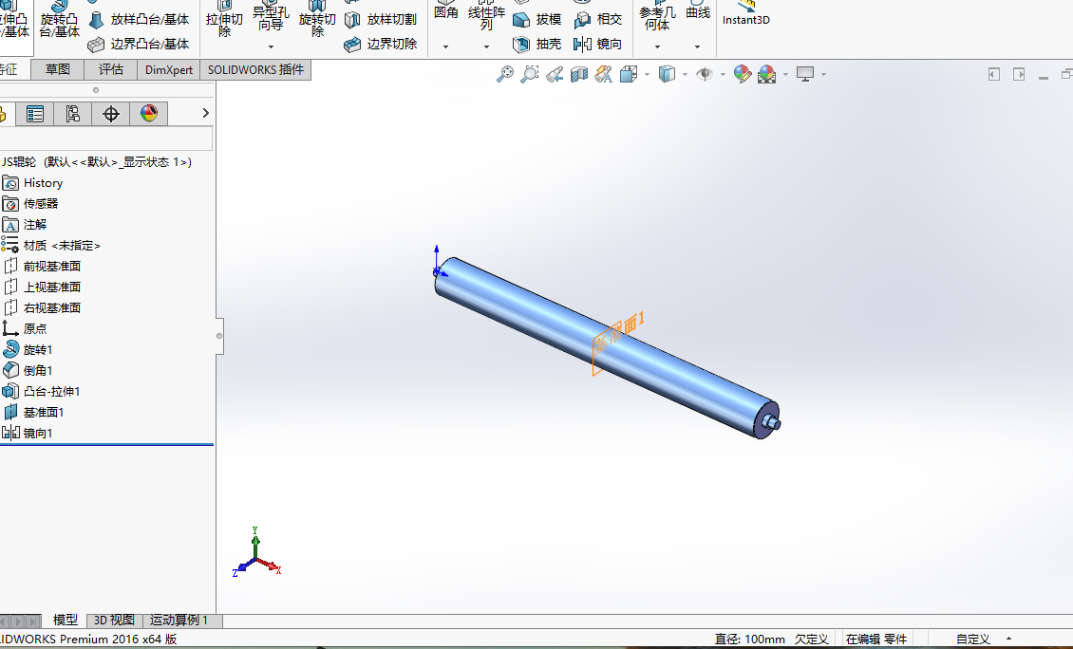The width and height of the screenshot is (1073, 649).
Task: Click the 相交 intersect tool
Action: (x=598, y=20)
